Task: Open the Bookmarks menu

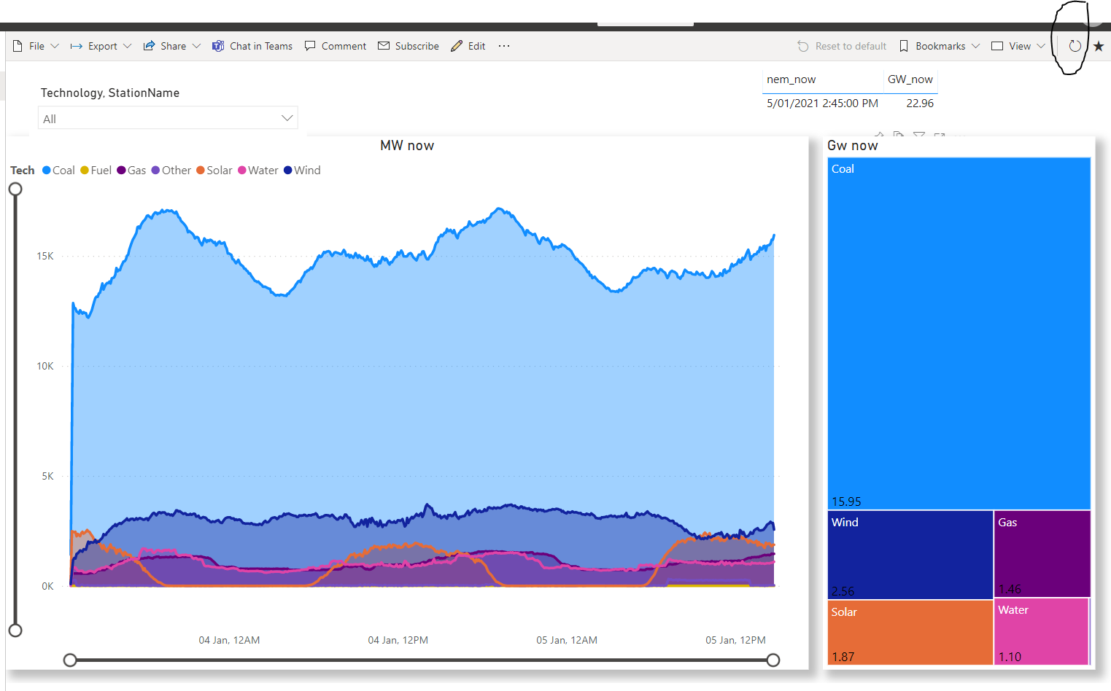Action: pyautogui.click(x=939, y=45)
